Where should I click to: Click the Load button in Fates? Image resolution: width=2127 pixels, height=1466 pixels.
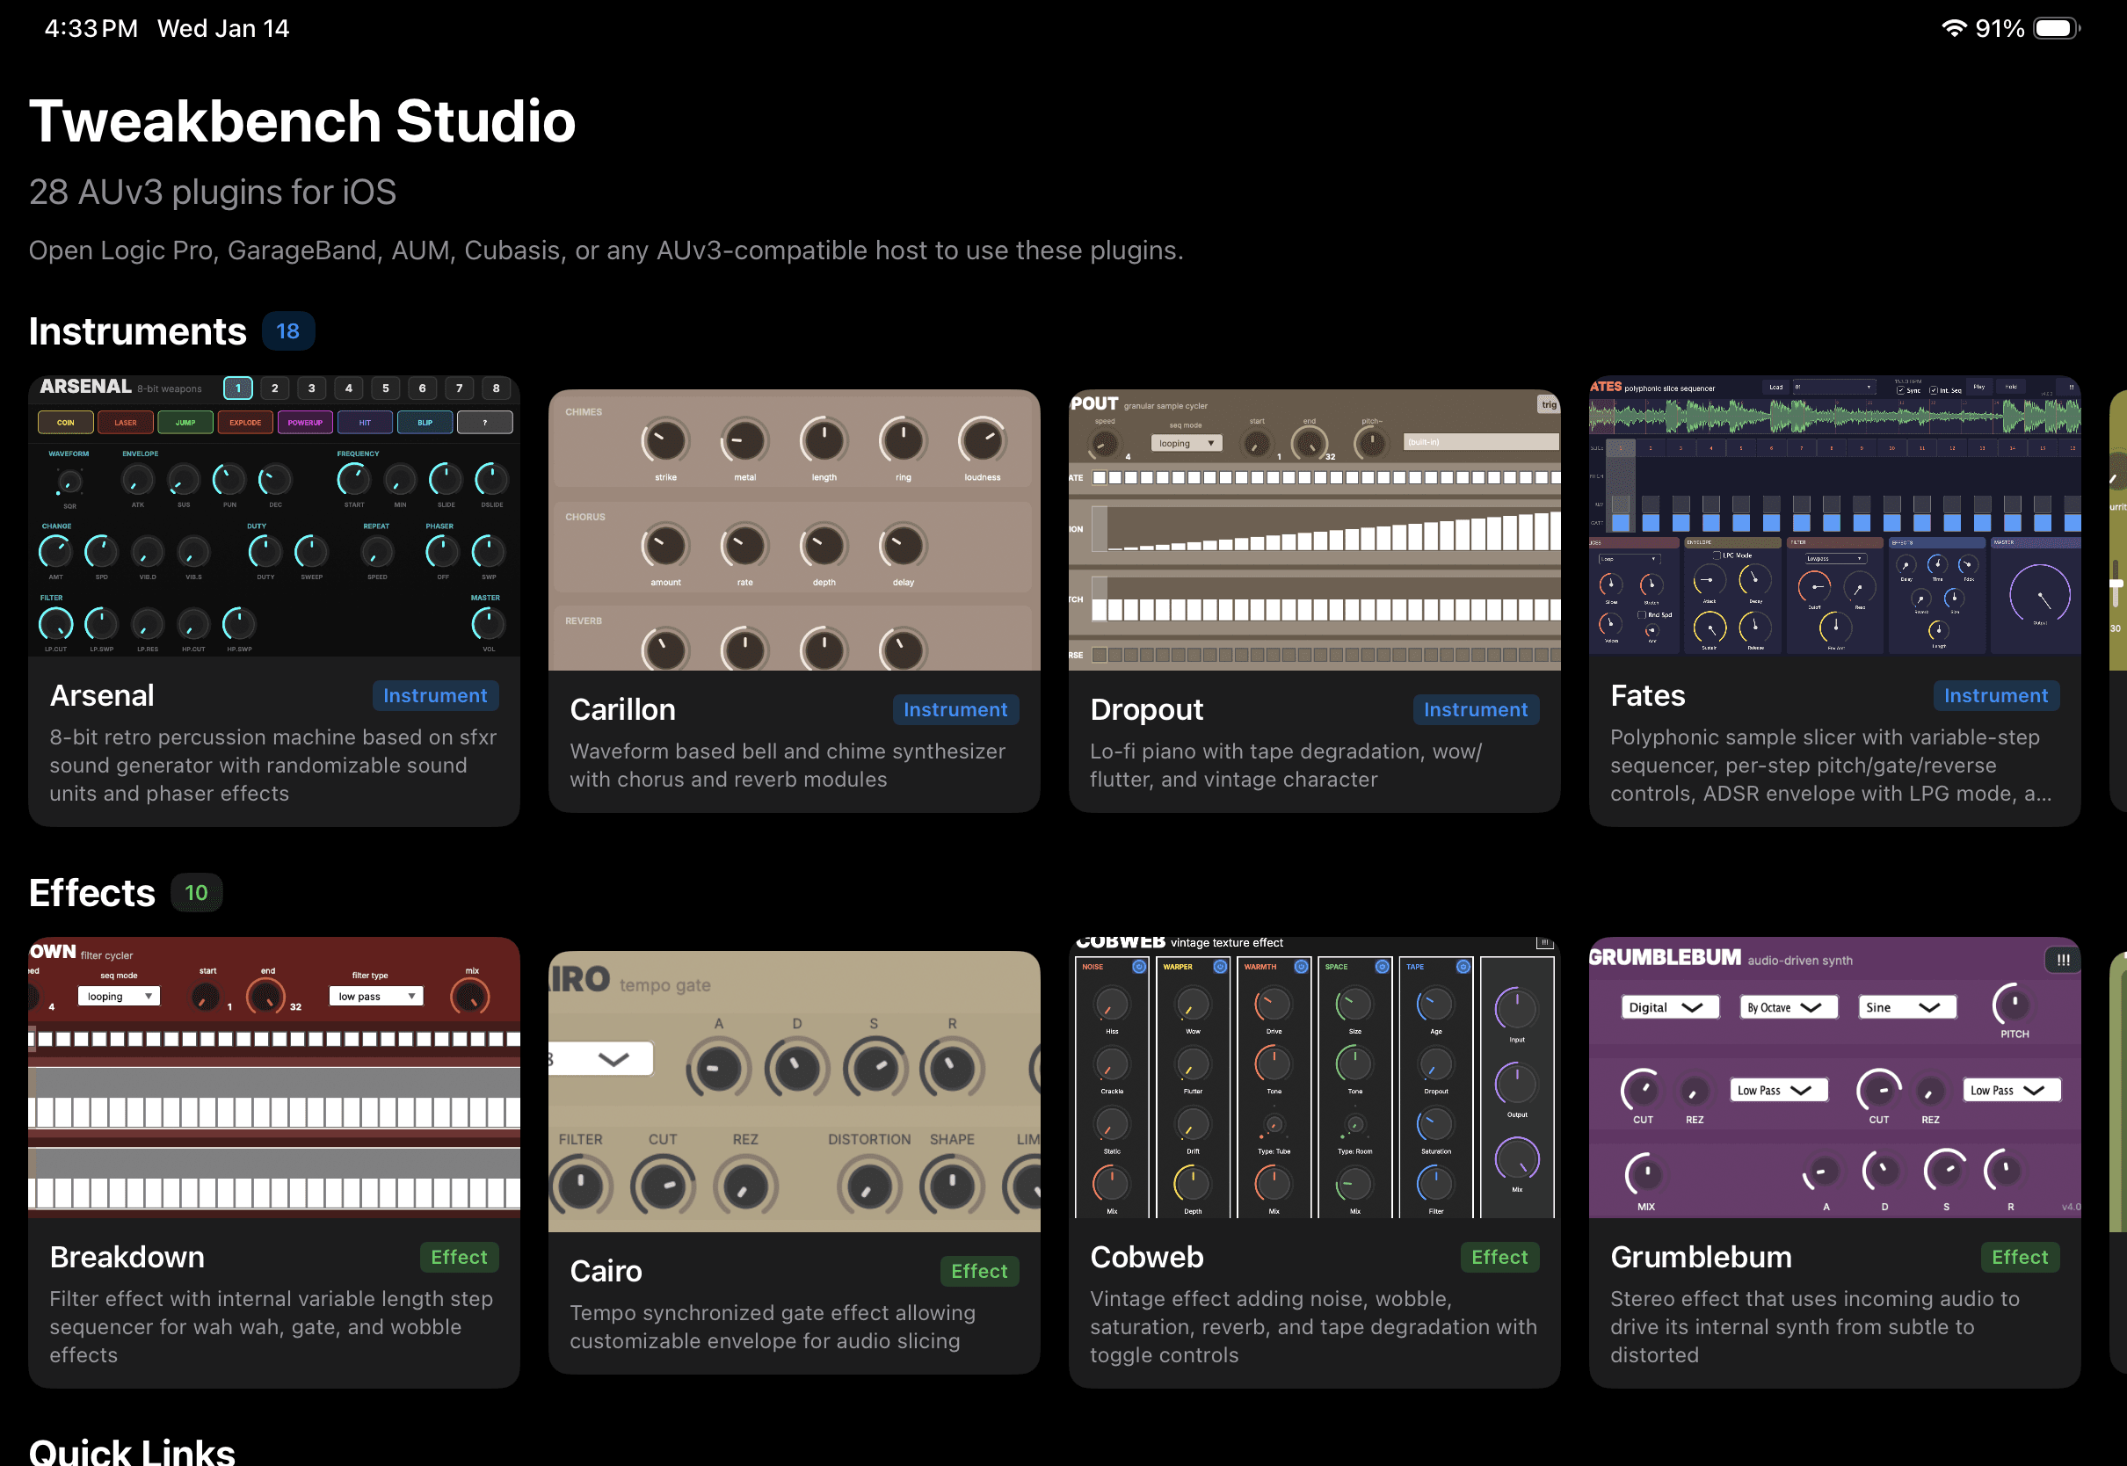(1776, 388)
